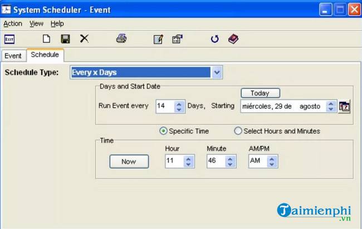Select the Schedule tab
Viewport: 362px width, 229px height.
coord(45,55)
